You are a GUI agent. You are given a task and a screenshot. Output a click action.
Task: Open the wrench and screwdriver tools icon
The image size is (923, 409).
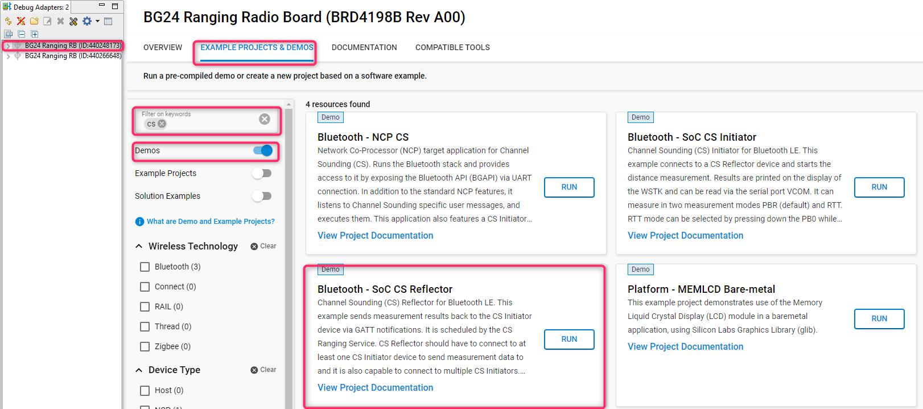(73, 21)
